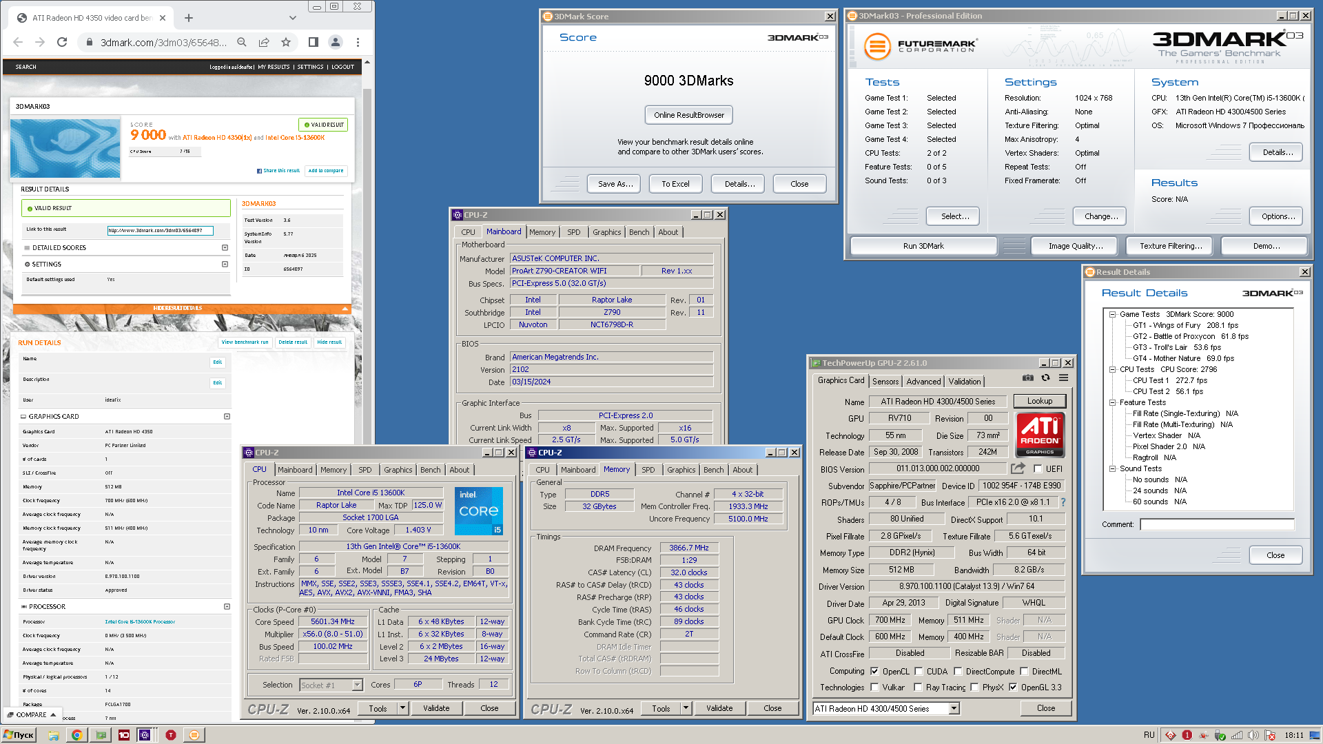The height and width of the screenshot is (744, 1323).
Task: Click the orange 3DMark taskbar icon
Action: (x=194, y=735)
